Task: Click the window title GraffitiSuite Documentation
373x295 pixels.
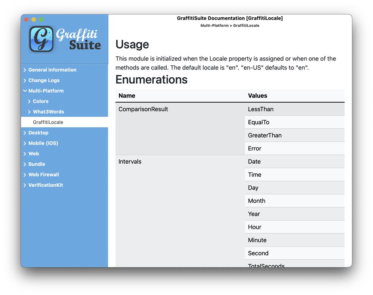Action: 230,18
